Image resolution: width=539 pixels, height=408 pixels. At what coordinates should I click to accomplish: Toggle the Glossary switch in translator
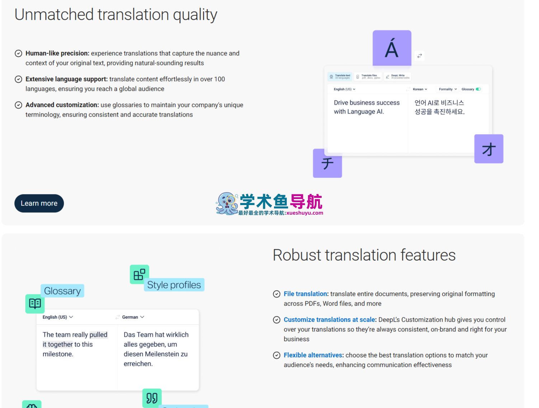(x=478, y=89)
